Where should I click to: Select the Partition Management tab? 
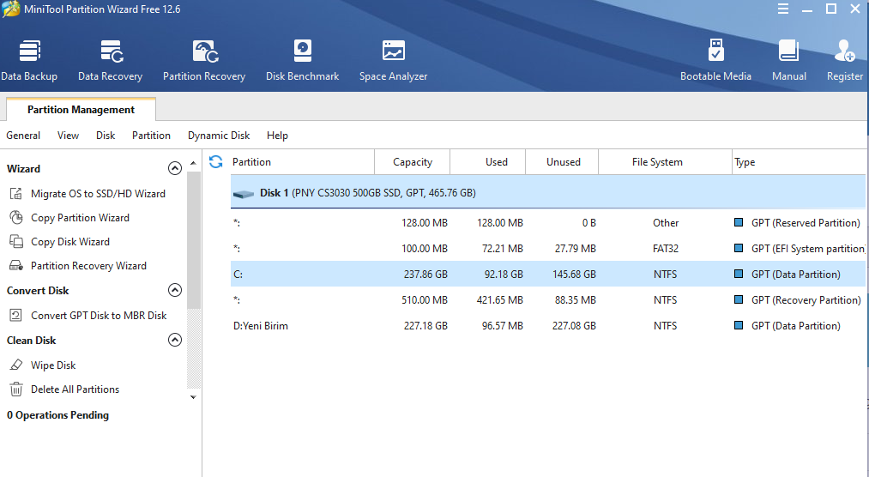81,110
